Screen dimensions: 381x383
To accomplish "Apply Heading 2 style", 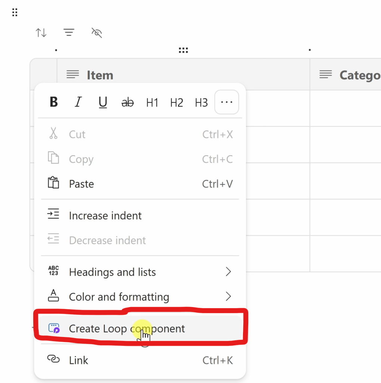I will tap(176, 102).
